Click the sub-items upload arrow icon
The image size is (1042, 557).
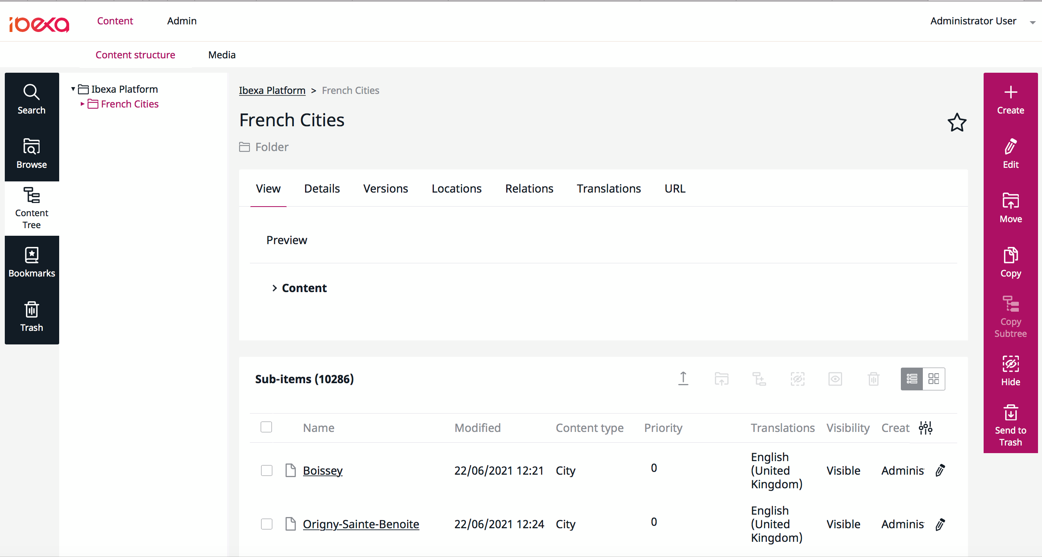(683, 378)
